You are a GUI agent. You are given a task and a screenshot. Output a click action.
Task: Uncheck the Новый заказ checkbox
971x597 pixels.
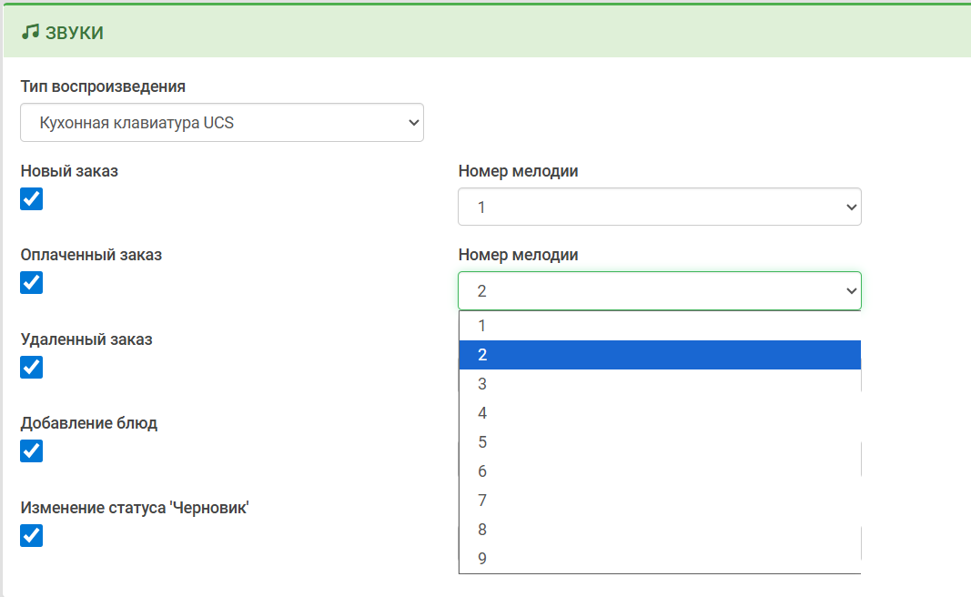point(32,198)
